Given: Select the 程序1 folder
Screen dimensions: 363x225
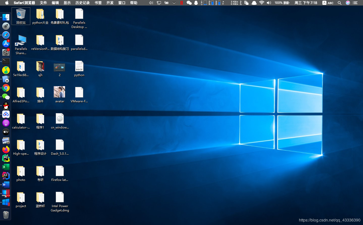Looking at the screenshot, I should [40, 121].
